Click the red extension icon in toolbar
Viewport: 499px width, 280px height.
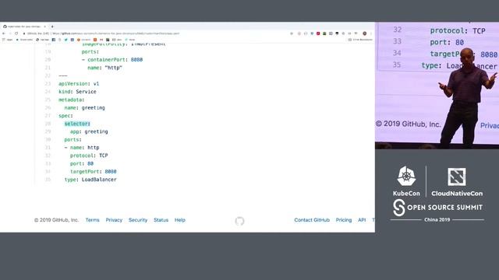[x=318, y=33]
